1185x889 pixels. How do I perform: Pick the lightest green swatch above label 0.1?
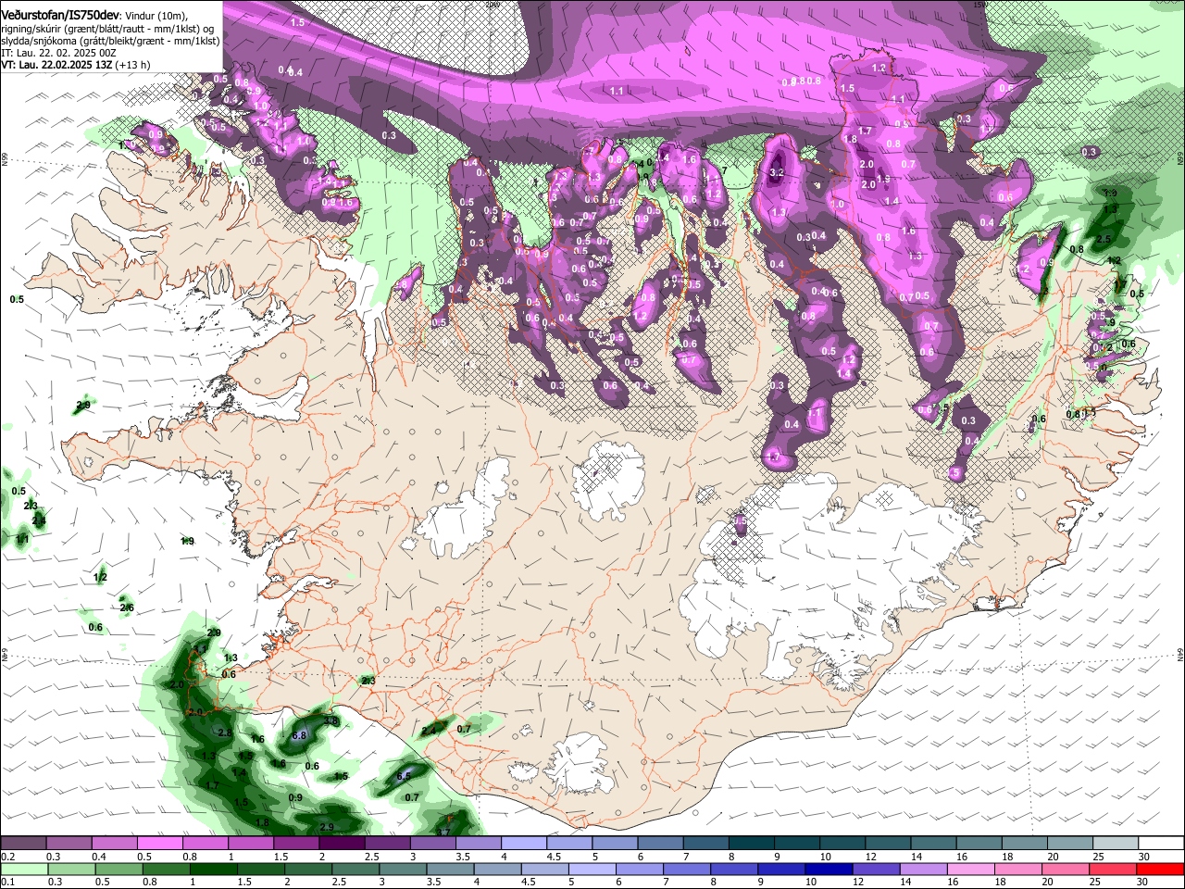point(23,869)
